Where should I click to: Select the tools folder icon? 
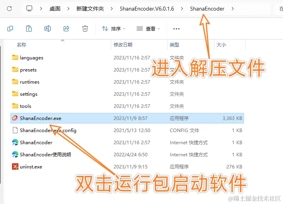click(x=15, y=106)
